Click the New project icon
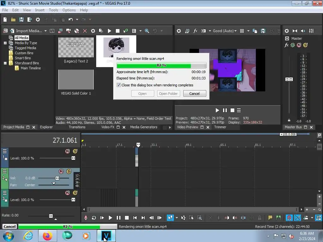Viewport: 323px width, 242px height. tap(5, 20)
